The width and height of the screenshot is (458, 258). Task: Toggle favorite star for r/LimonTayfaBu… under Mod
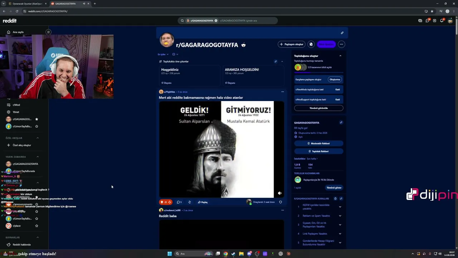(36, 126)
